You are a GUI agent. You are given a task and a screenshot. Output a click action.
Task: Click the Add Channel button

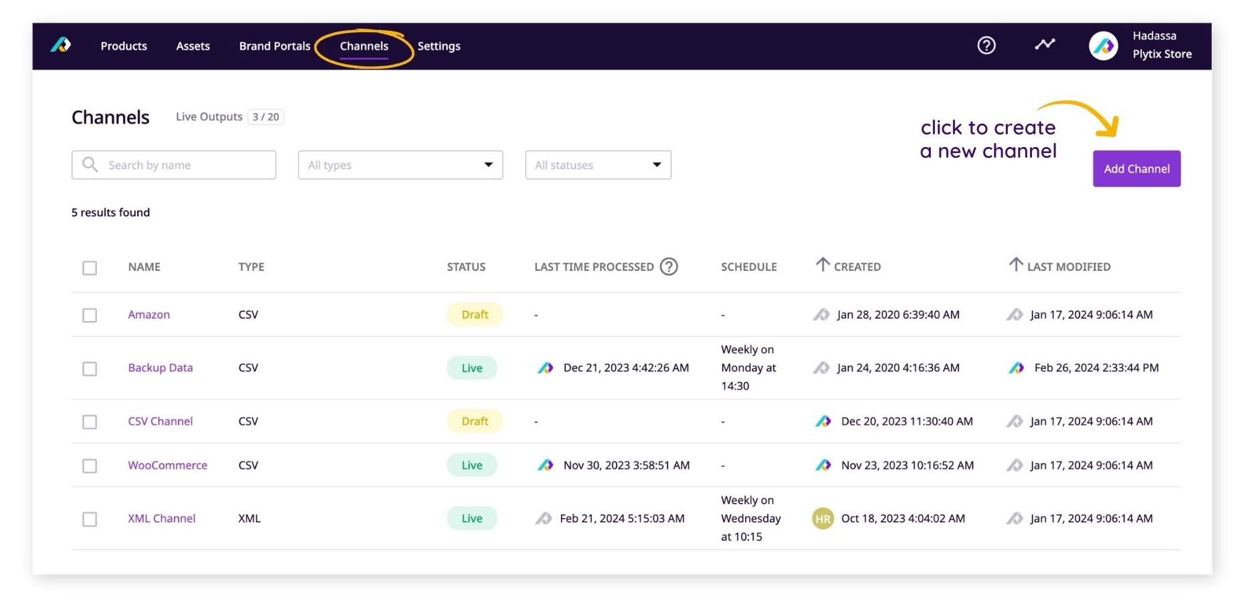pos(1136,169)
